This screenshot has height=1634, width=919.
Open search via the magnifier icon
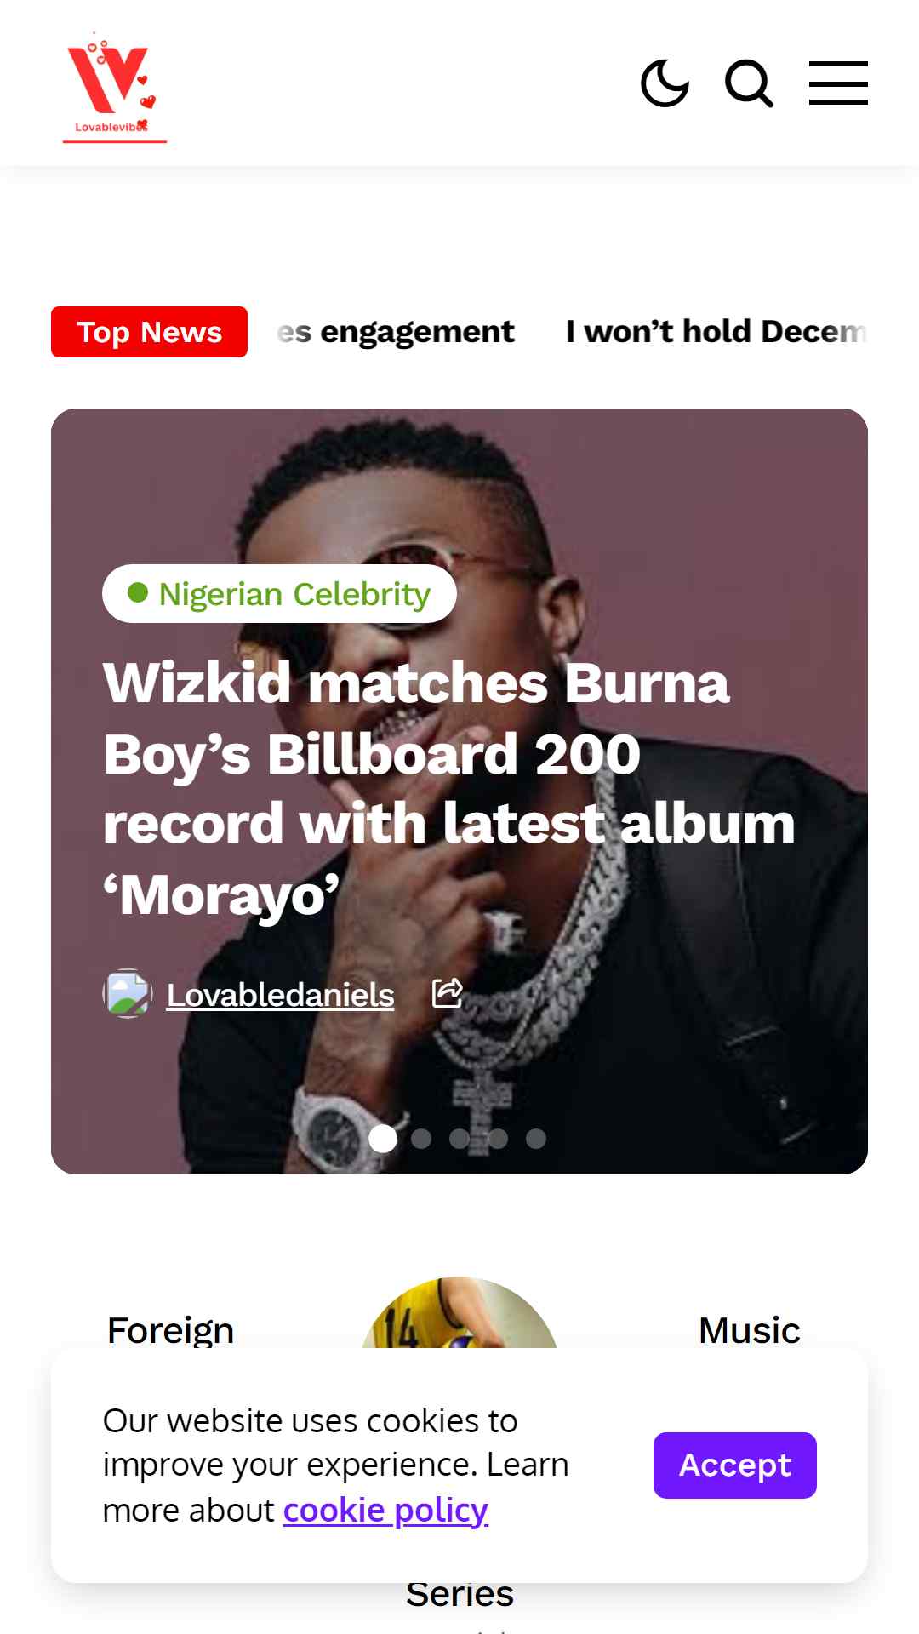coord(749,83)
